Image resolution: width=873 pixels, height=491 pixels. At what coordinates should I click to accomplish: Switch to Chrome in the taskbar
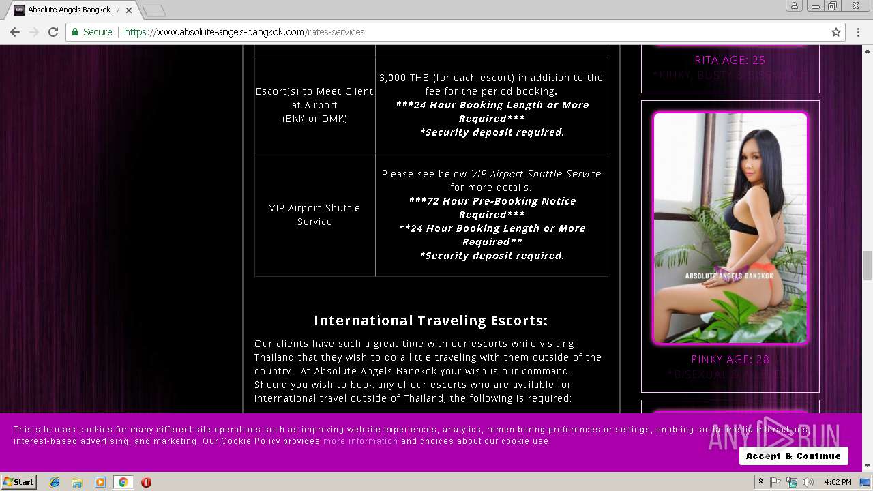tap(123, 482)
